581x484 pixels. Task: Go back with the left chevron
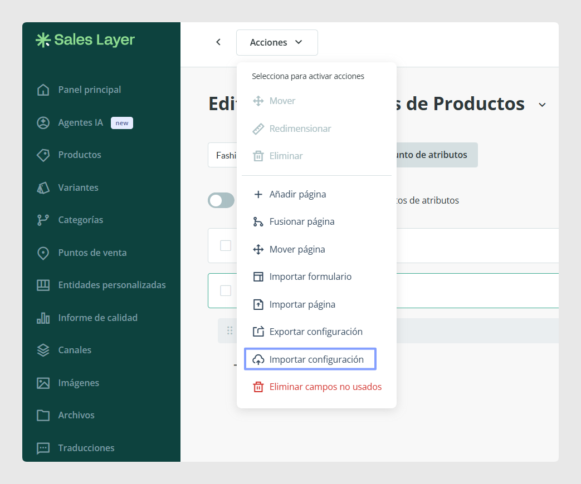coord(218,42)
